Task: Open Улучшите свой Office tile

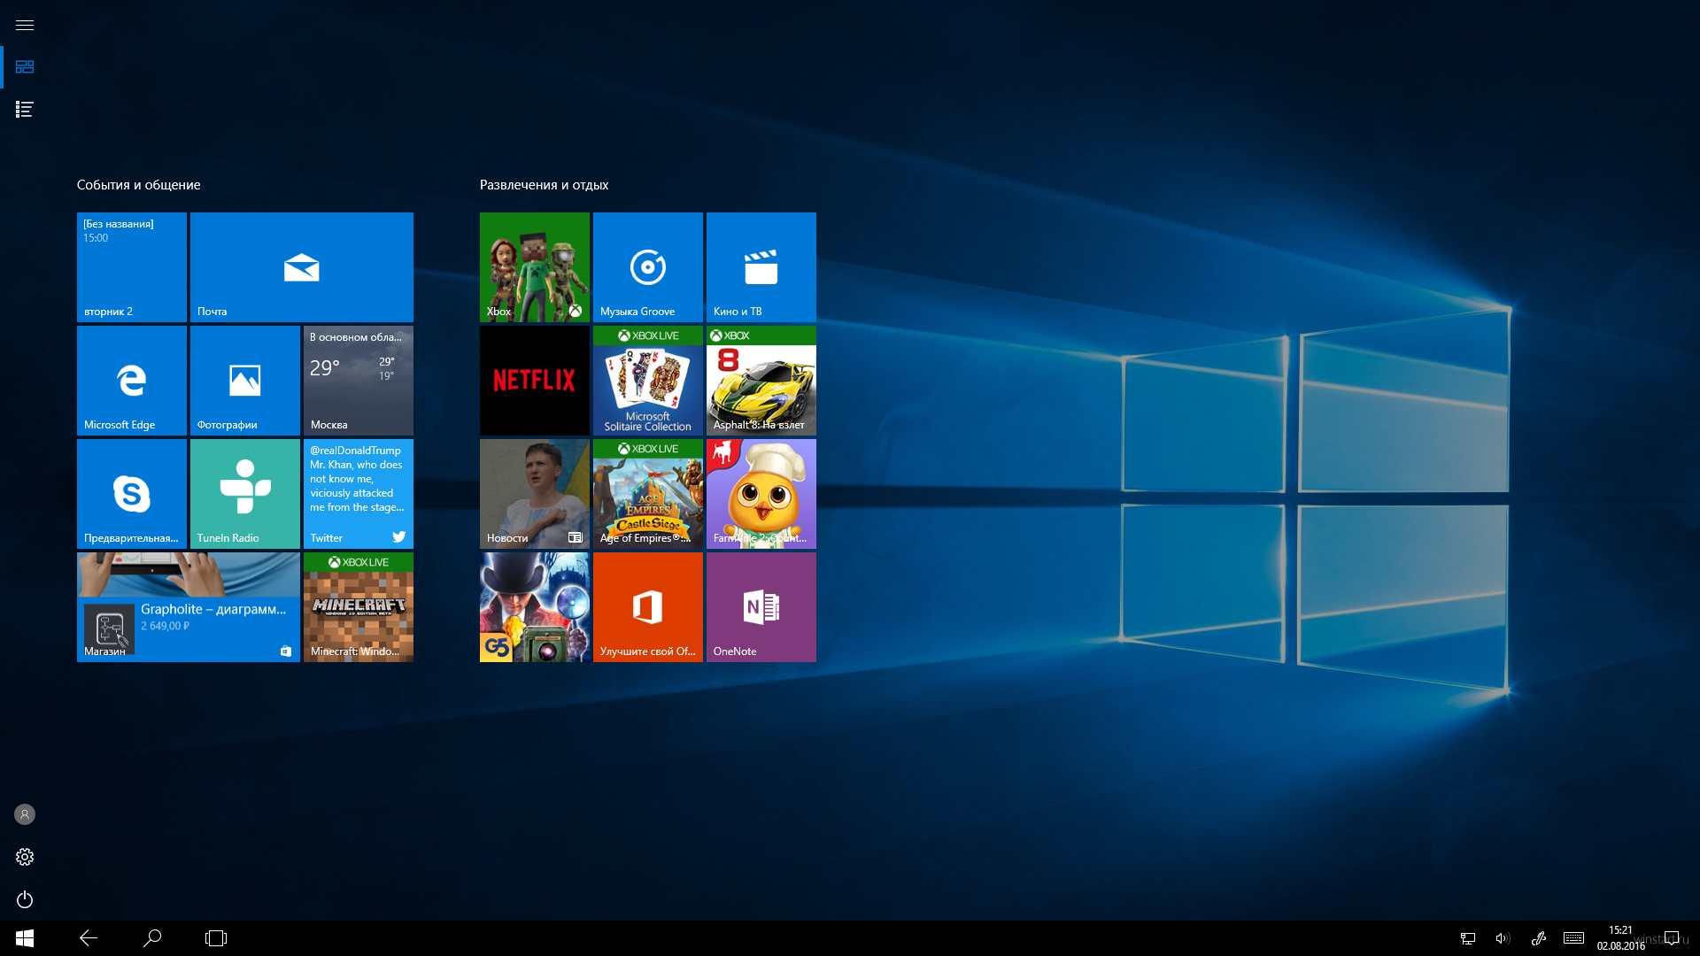Action: 648,607
